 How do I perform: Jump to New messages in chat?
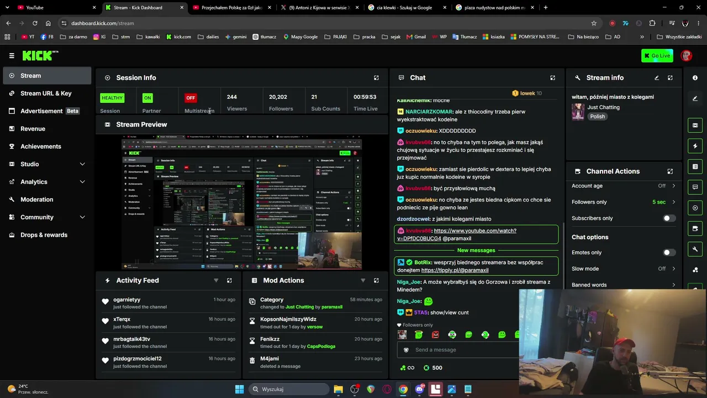click(476, 250)
